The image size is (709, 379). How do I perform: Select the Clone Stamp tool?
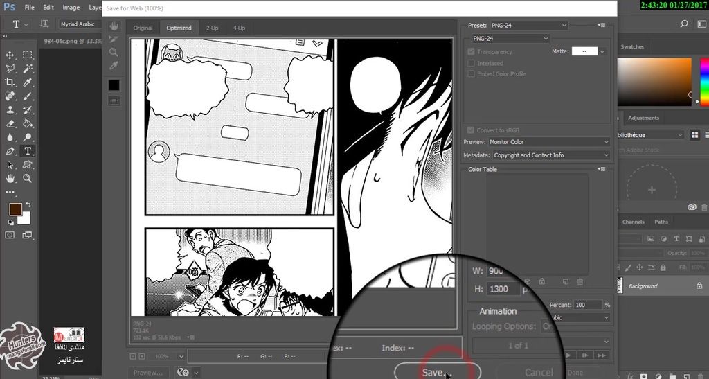(10, 110)
